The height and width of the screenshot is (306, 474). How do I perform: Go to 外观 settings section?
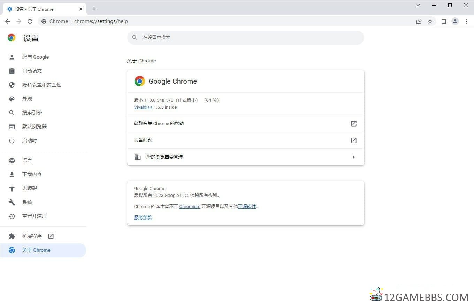(27, 99)
